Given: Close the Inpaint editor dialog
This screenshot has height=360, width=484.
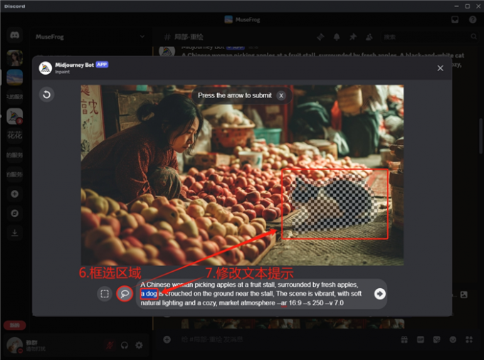Looking at the screenshot, I should click(x=440, y=68).
